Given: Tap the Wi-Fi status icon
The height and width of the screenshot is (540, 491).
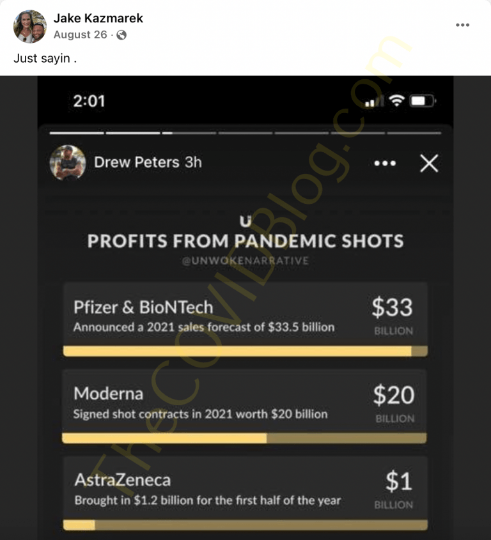Looking at the screenshot, I should [397, 101].
